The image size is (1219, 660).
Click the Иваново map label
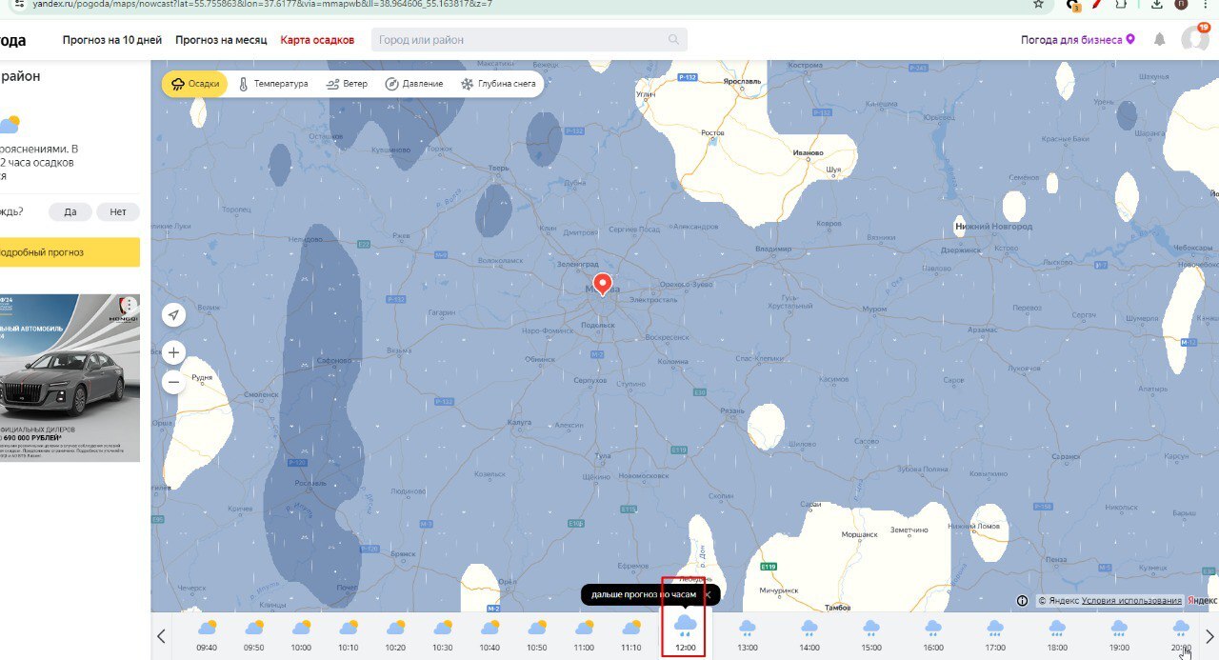[808, 152]
